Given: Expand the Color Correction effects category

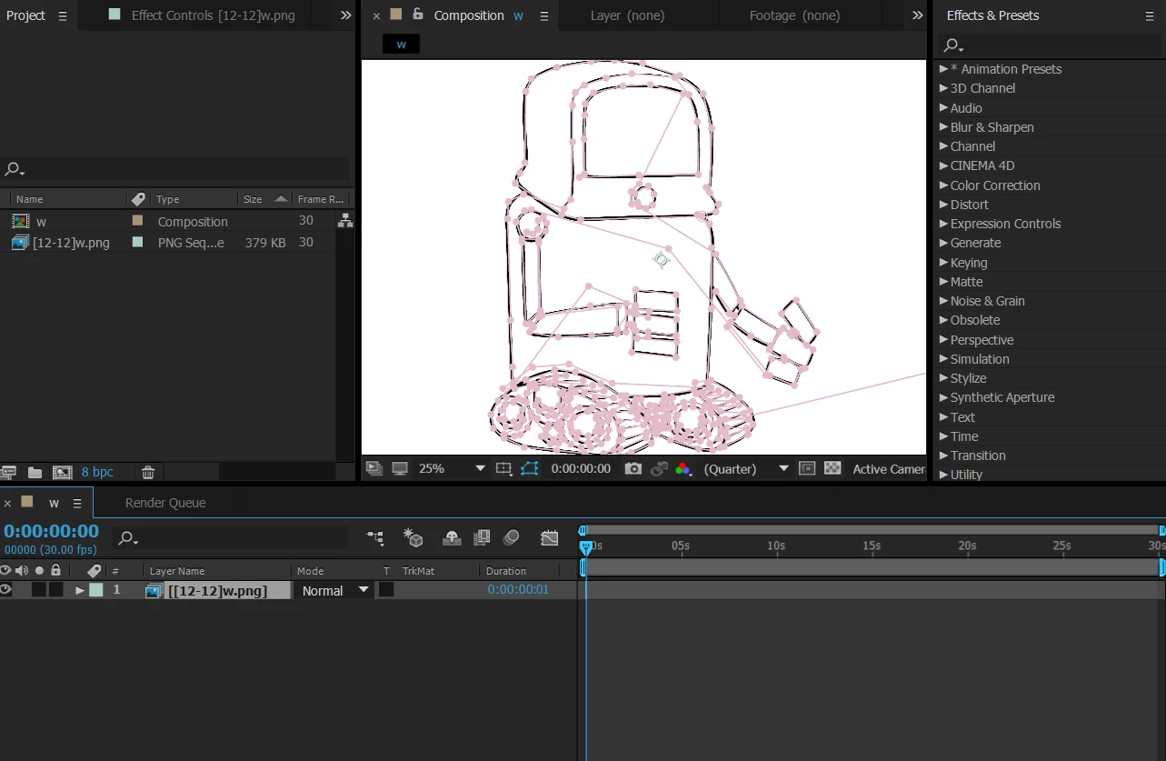Looking at the screenshot, I should pos(943,185).
